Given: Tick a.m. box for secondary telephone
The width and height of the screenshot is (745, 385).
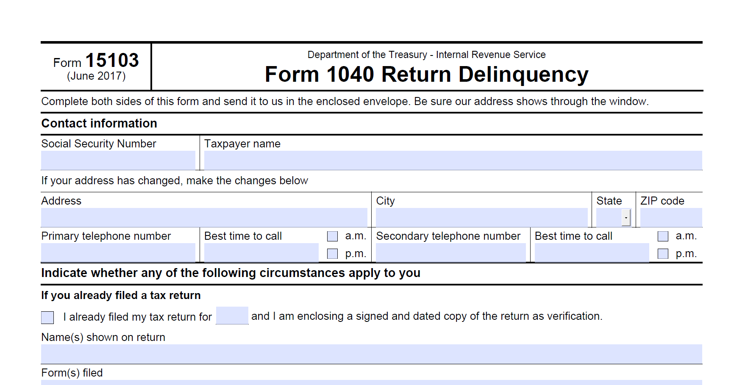Looking at the screenshot, I should [x=663, y=236].
